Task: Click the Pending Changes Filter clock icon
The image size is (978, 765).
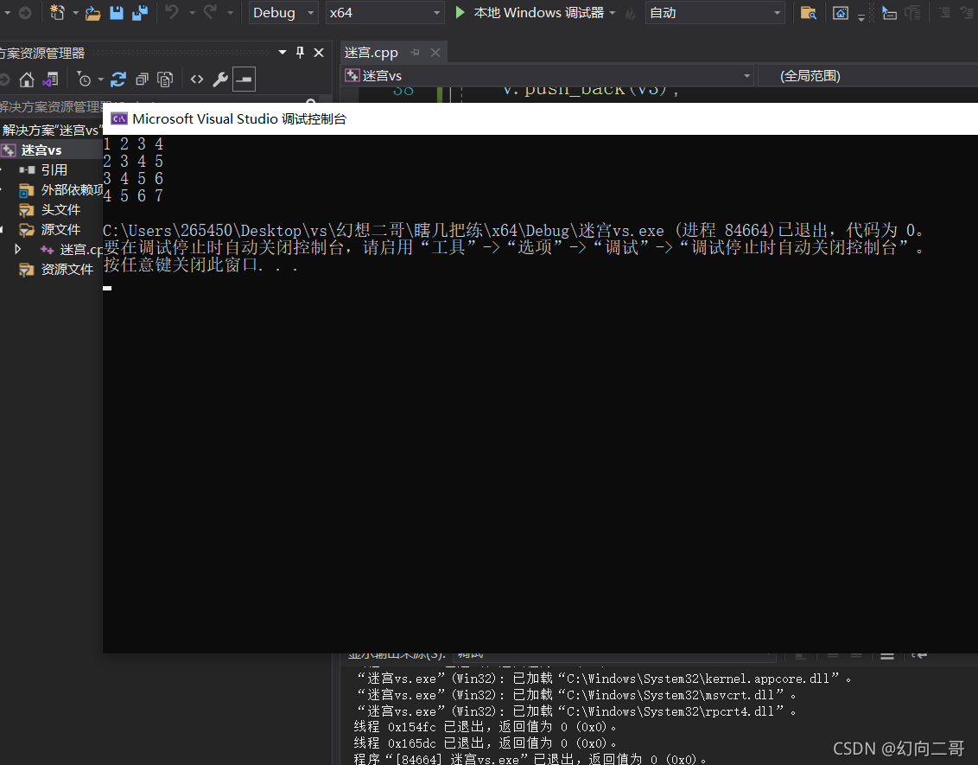Action: point(84,80)
